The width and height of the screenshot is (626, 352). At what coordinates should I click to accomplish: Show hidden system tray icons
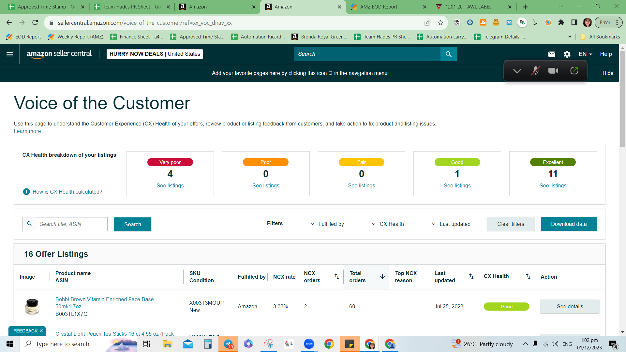tap(525, 344)
